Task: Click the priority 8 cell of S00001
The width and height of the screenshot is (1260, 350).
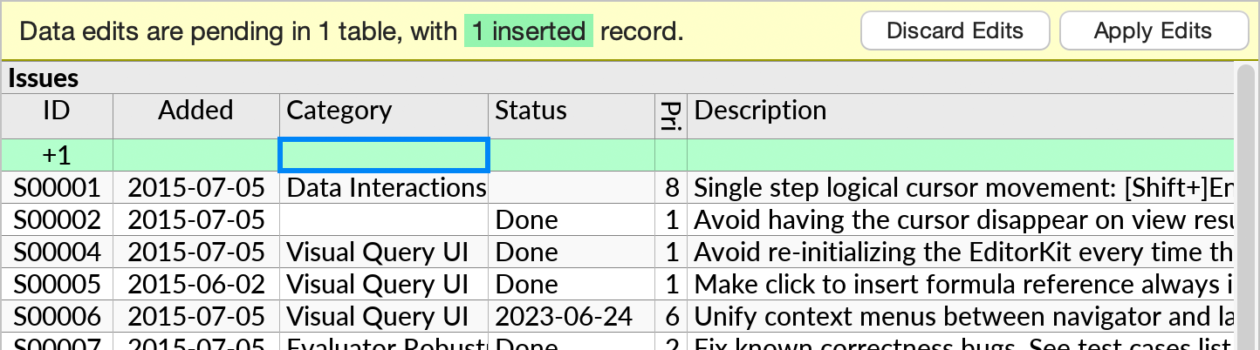Action: click(x=671, y=188)
